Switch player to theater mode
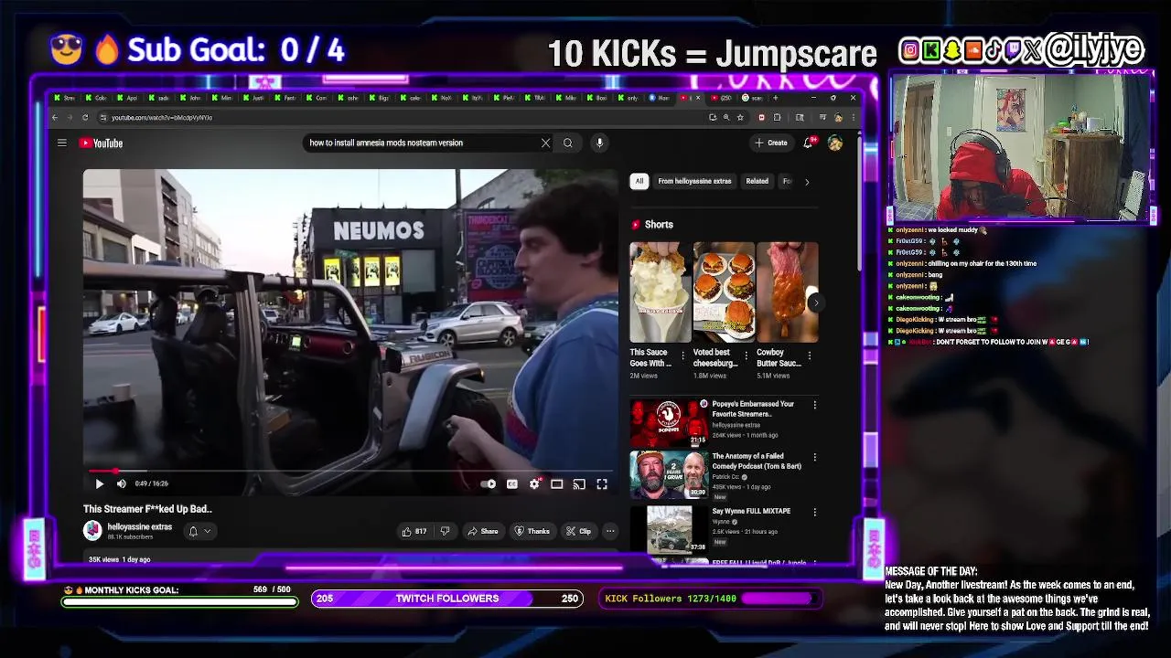The height and width of the screenshot is (658, 1171). 556,483
